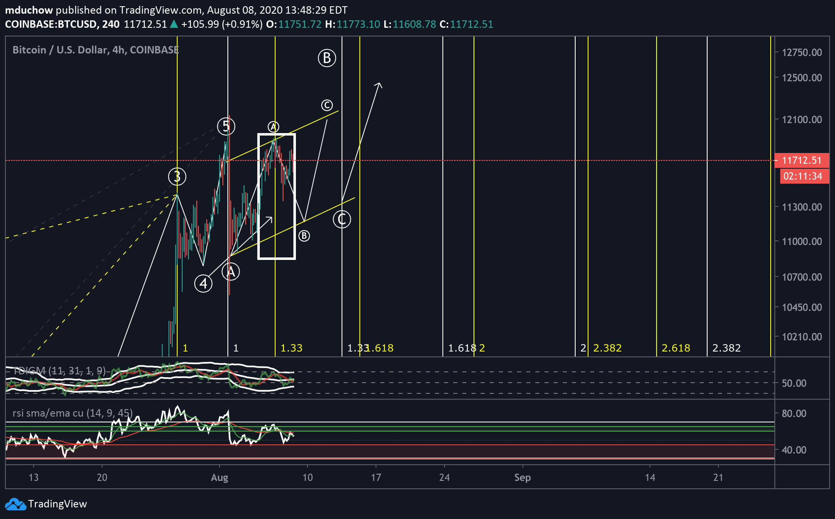Click the TradingView cloud logo icon
835x519 pixels.
[x=16, y=504]
